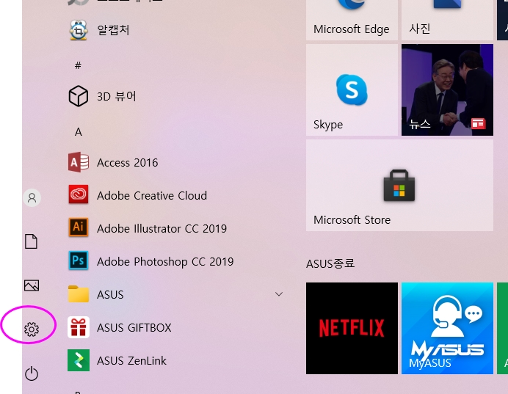Open the Documents sidebar icon
Image resolution: width=508 pixels, height=394 pixels.
pos(31,241)
